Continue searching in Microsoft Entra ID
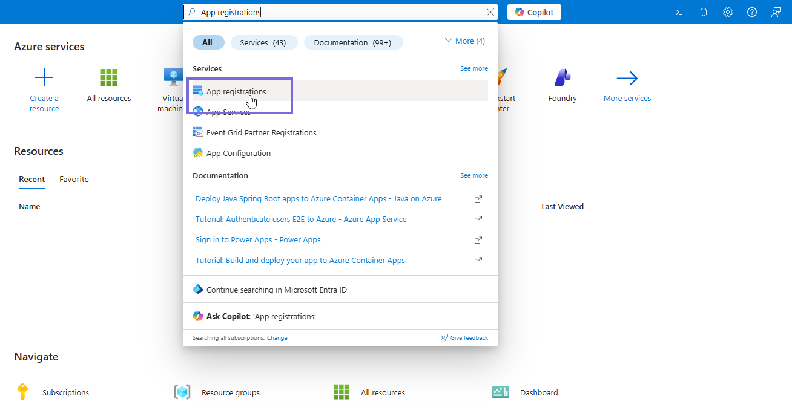This screenshot has width=792, height=413. coord(269,289)
